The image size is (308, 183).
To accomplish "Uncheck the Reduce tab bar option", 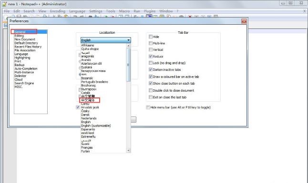I will 151,57.
